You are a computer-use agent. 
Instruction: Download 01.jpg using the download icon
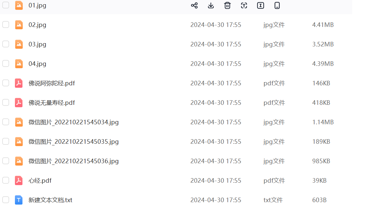[x=211, y=6]
